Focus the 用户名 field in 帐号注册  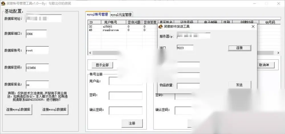(x=126, y=81)
